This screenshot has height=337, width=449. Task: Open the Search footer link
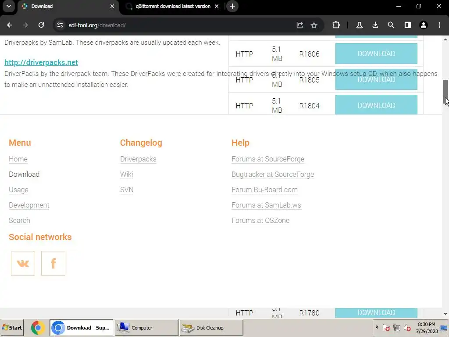tap(19, 221)
